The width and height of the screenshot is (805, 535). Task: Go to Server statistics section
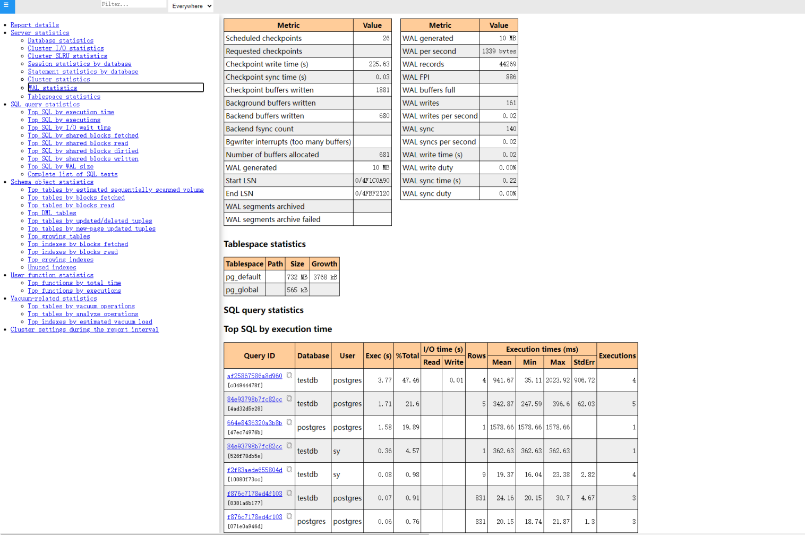40,33
